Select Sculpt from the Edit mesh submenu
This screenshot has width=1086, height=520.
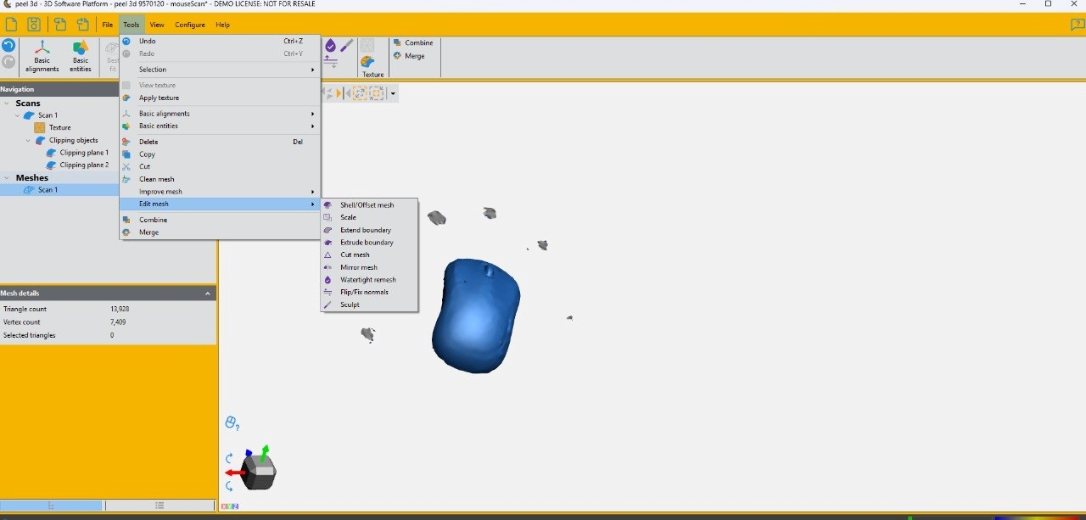(x=348, y=304)
